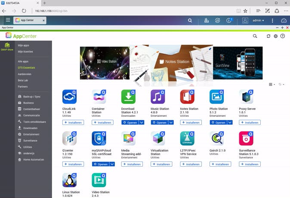
Task: Click the QTS top bar search icon
Action: click(190, 20)
